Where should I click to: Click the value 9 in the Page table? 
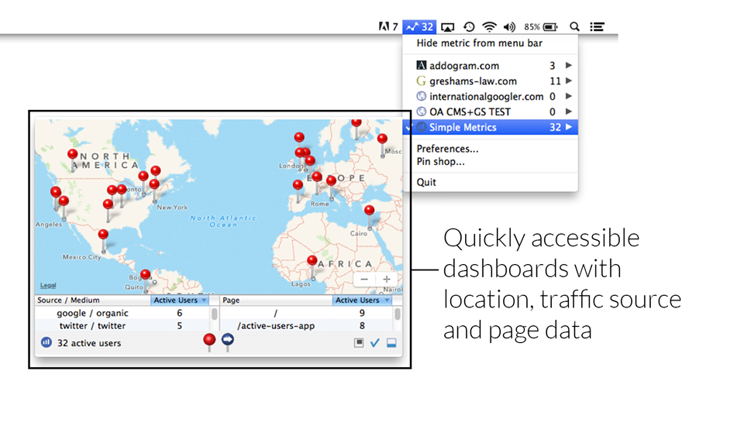pos(362,313)
